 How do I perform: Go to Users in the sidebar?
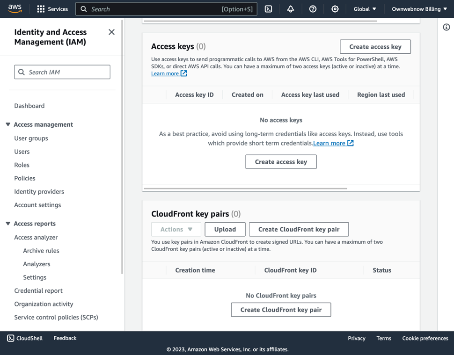click(22, 152)
